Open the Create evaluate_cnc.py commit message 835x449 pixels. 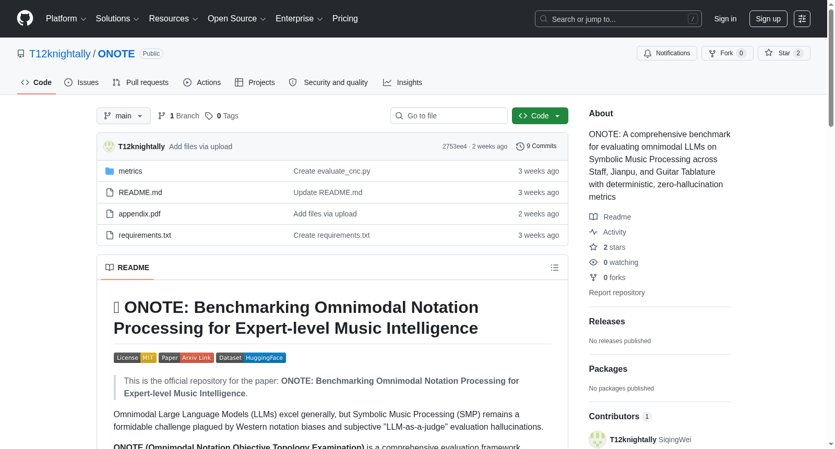click(x=332, y=171)
